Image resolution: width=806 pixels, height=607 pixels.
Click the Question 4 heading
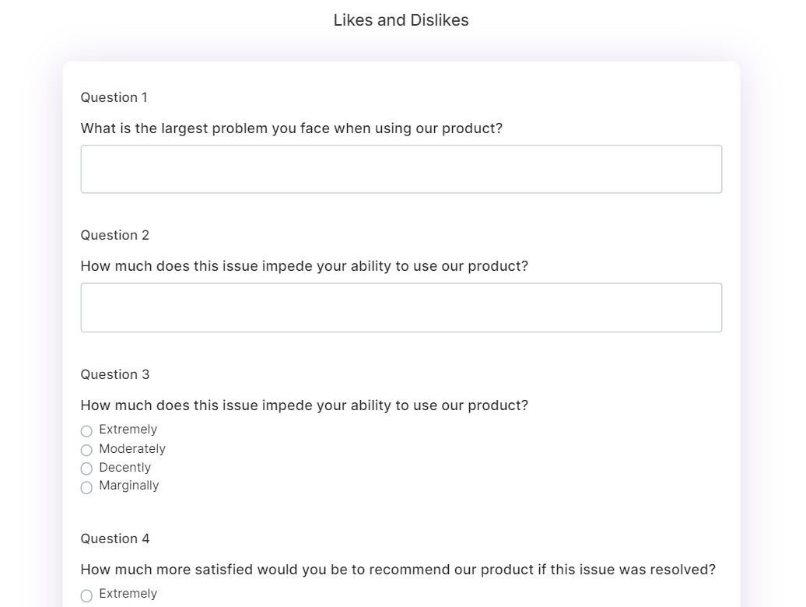pos(114,539)
